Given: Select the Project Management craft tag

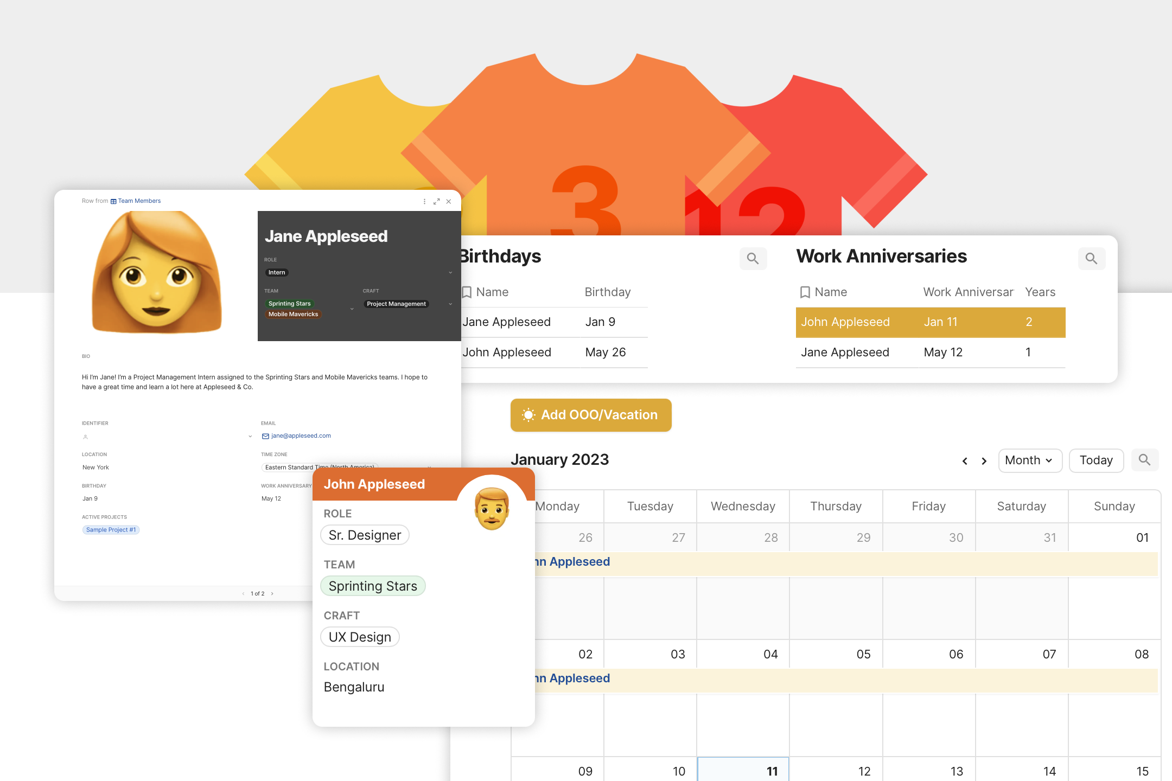Looking at the screenshot, I should [397, 304].
